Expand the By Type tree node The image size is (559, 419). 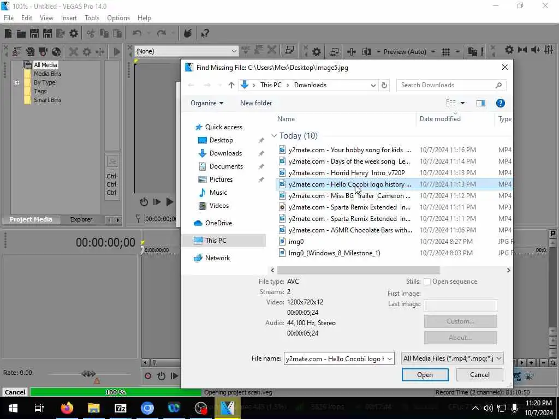pyautogui.click(x=17, y=83)
